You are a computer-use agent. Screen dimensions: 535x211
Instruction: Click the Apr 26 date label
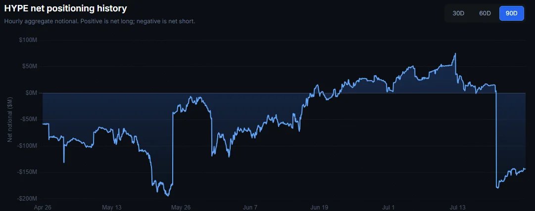pyautogui.click(x=42, y=207)
